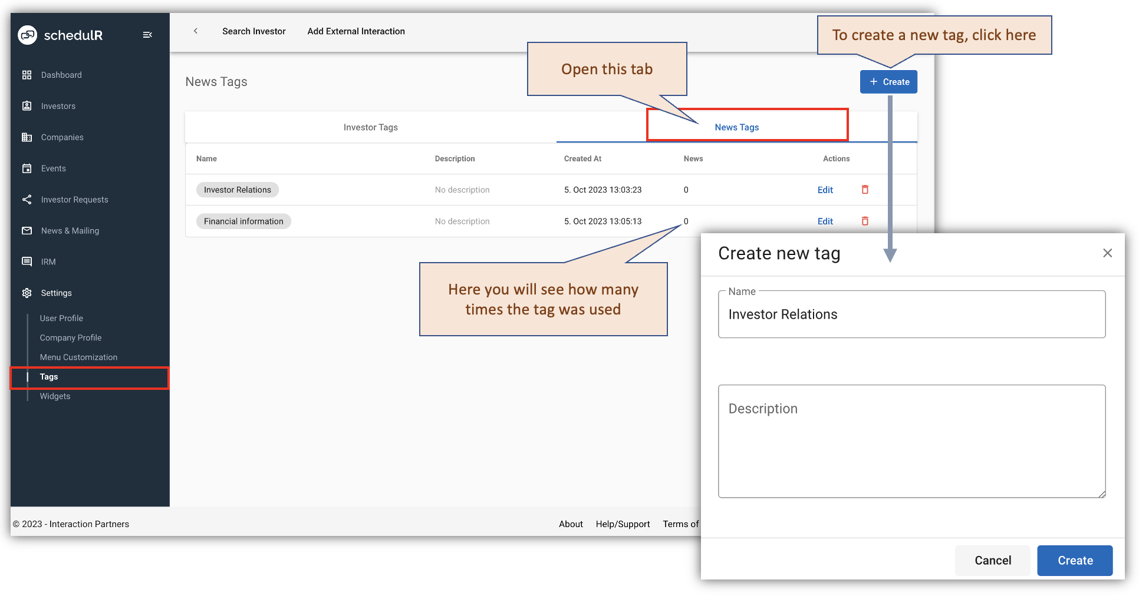Image resolution: width=1139 pixels, height=596 pixels.
Task: Open Search Investor
Action: pos(254,31)
